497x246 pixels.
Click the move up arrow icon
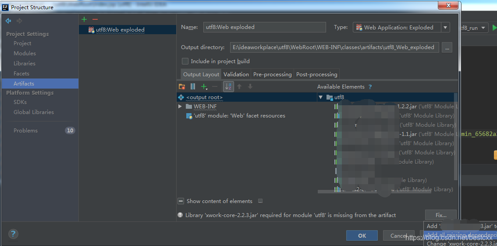coord(240,86)
